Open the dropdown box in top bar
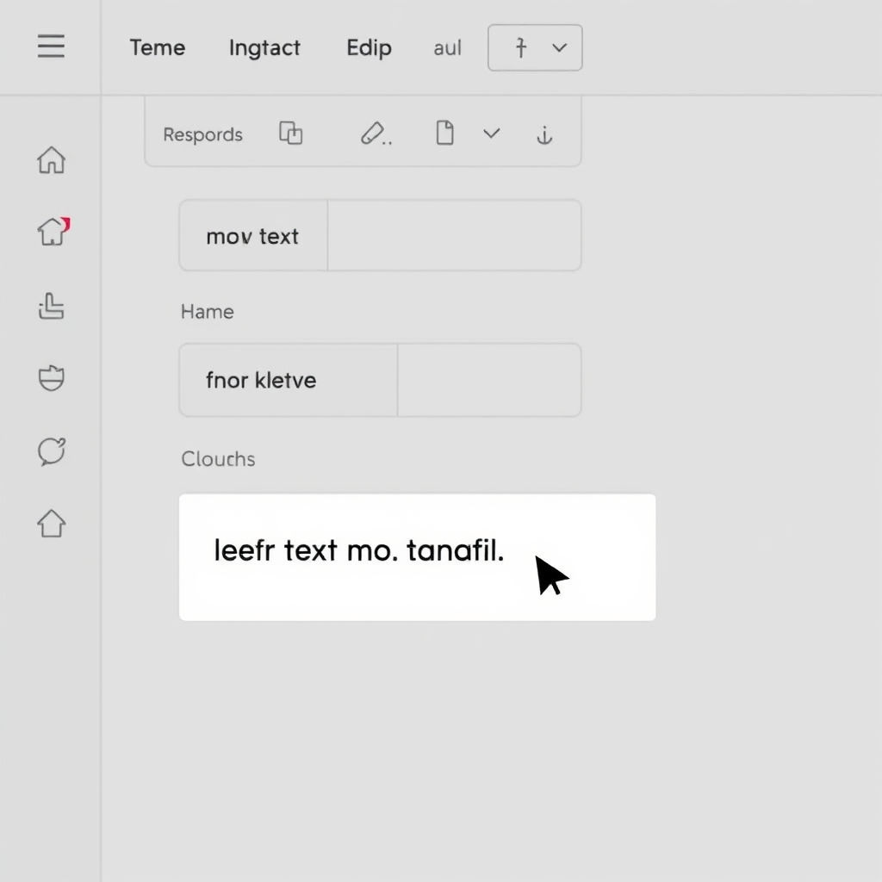 pos(535,47)
